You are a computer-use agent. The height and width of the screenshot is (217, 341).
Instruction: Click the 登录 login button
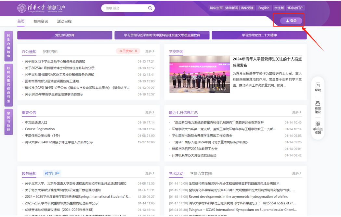[x=291, y=21]
